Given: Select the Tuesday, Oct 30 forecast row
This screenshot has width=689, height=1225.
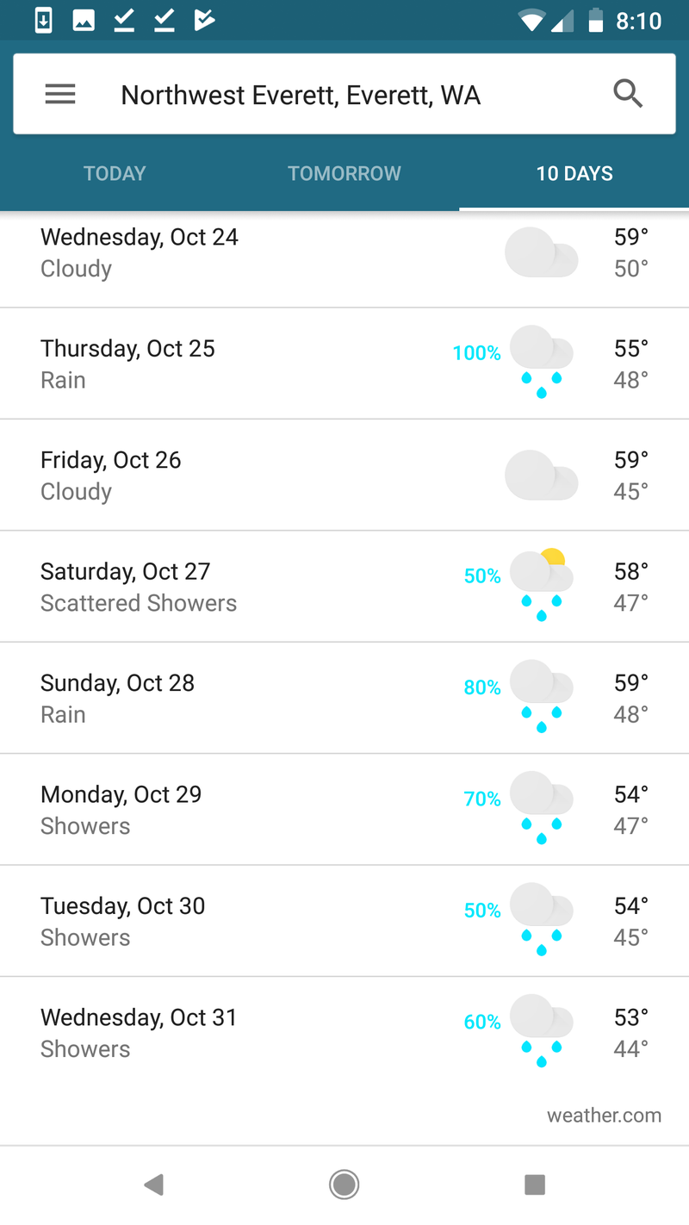Looking at the screenshot, I should pyautogui.click(x=344, y=921).
